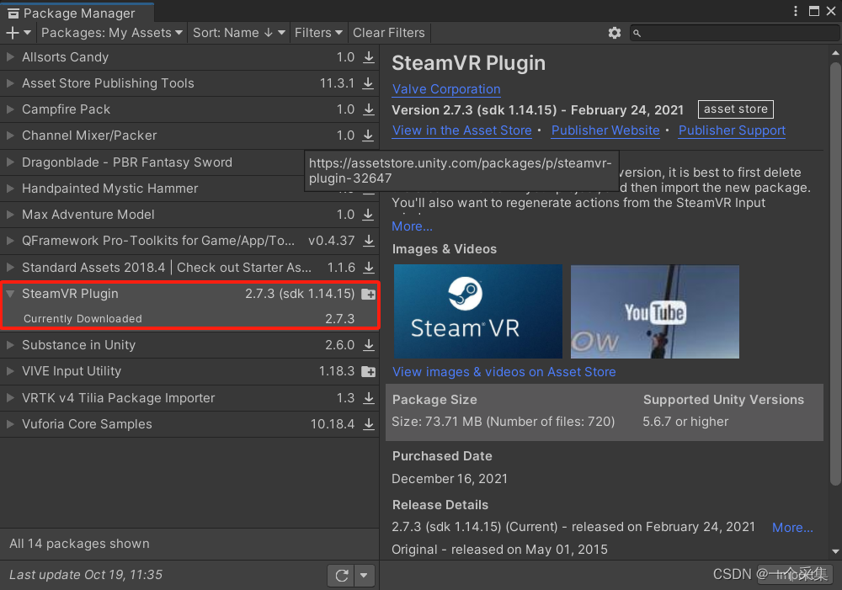This screenshot has width=842, height=590.
Task: Open the Publisher Support link
Action: (x=732, y=130)
